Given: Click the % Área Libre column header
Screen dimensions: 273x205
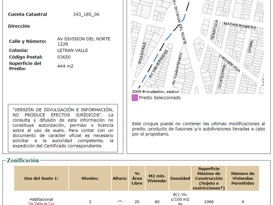Looking at the screenshot, I should pos(137,178).
